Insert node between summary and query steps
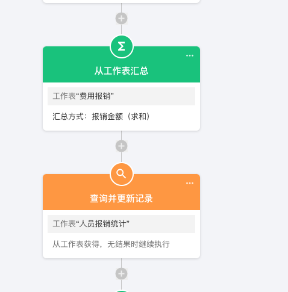288x292 pixels. click(121, 146)
